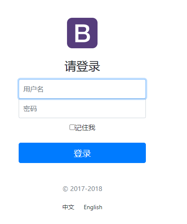Click the purple Bootstrap B logo
Screen dimensions: 187x224
point(82,33)
